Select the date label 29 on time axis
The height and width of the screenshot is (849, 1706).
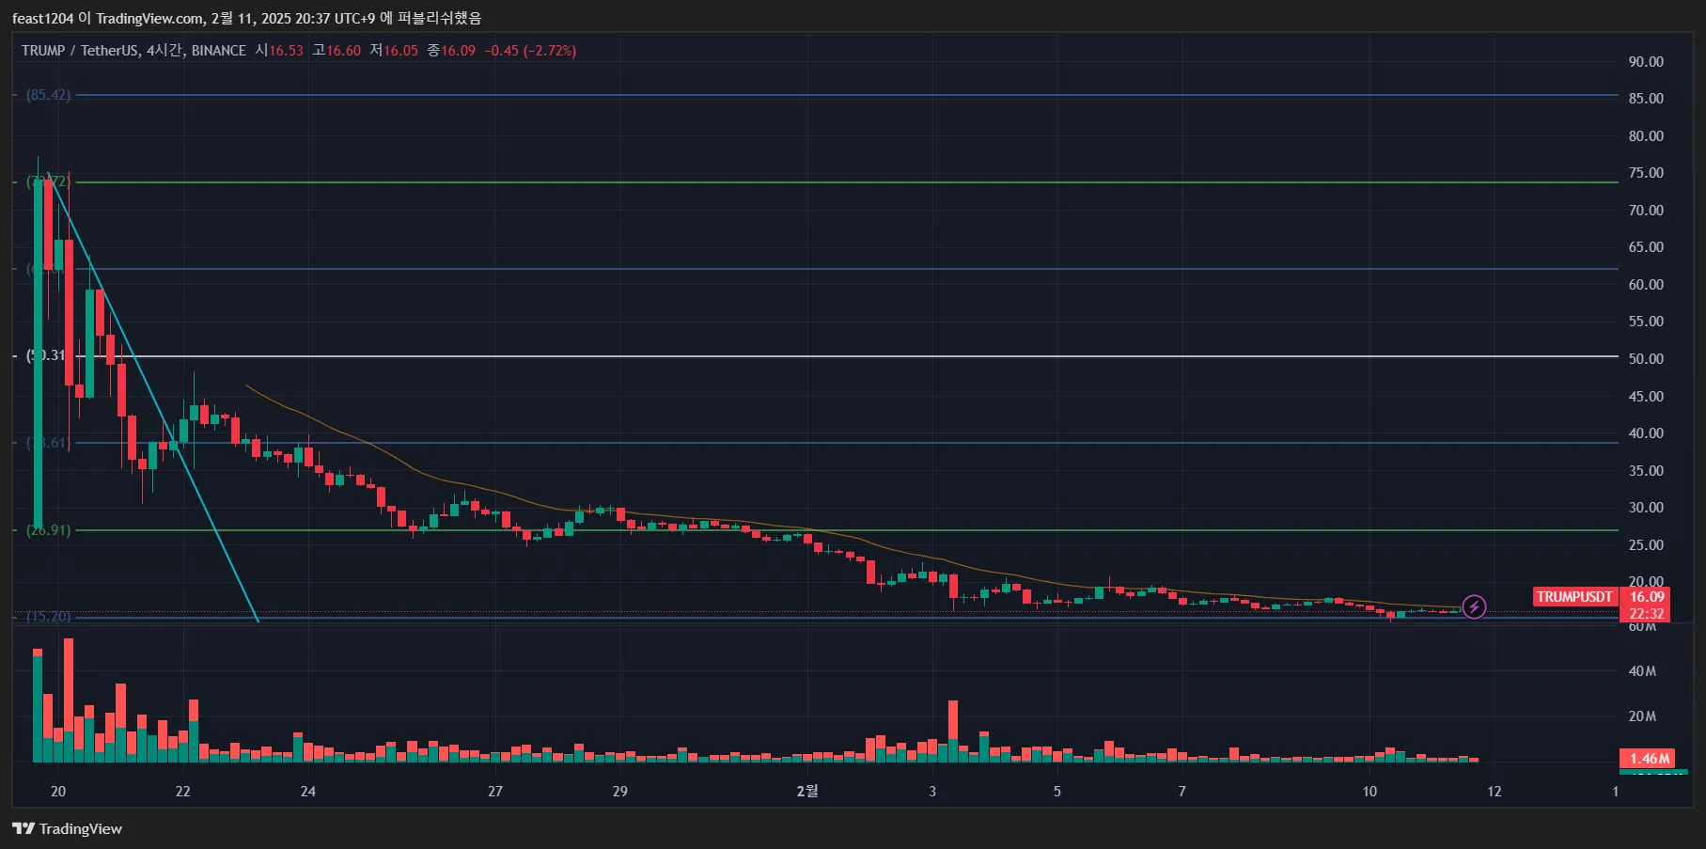tap(620, 792)
